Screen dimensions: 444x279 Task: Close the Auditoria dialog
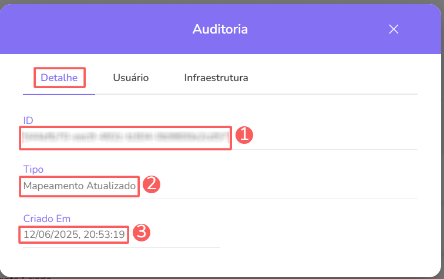(393, 29)
